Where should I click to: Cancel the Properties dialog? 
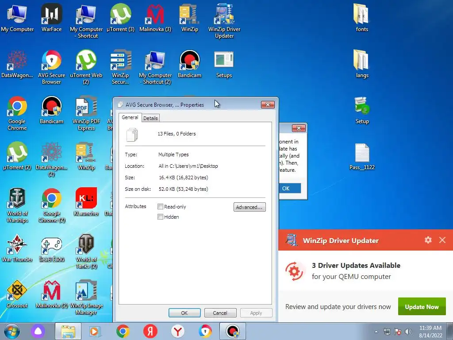coord(220,313)
